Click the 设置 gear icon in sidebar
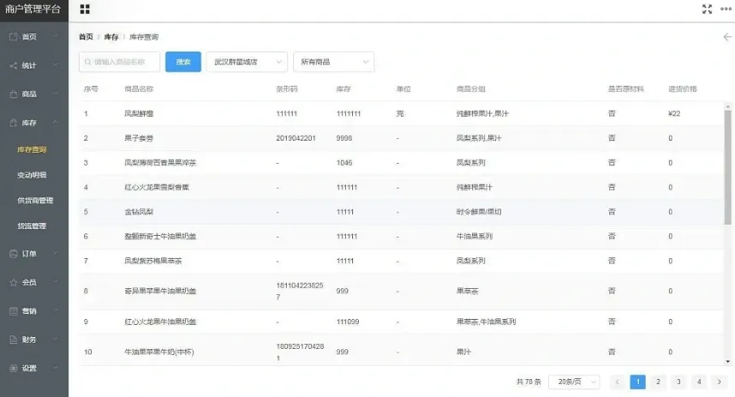The width and height of the screenshot is (735, 397). [x=13, y=368]
